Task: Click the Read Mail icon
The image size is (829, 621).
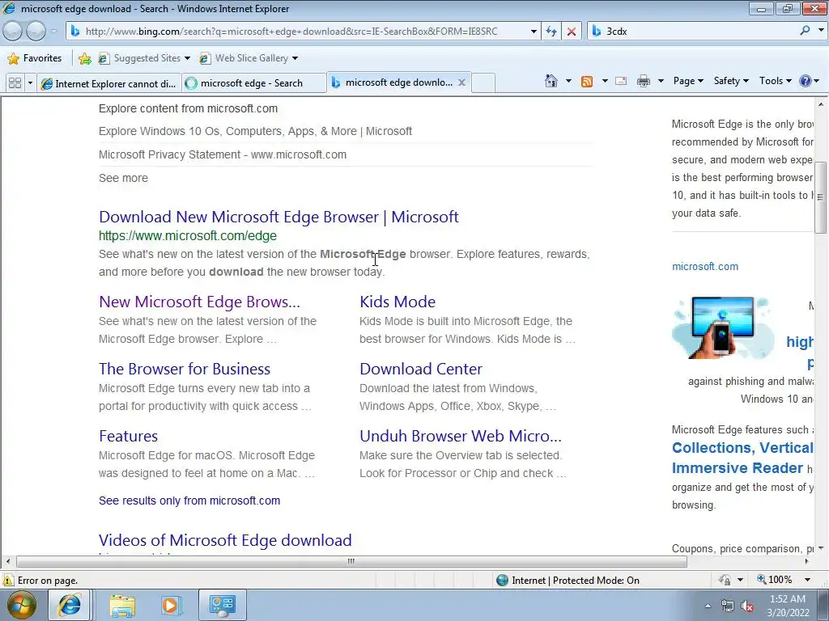Action: click(621, 82)
